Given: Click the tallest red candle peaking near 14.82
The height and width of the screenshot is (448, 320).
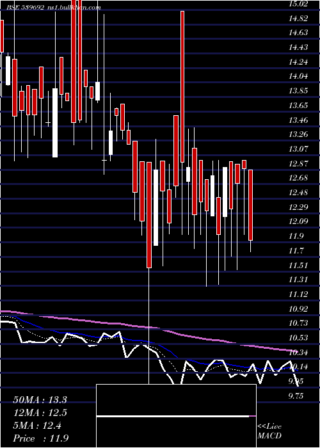Looking at the screenshot, I should point(182,86).
